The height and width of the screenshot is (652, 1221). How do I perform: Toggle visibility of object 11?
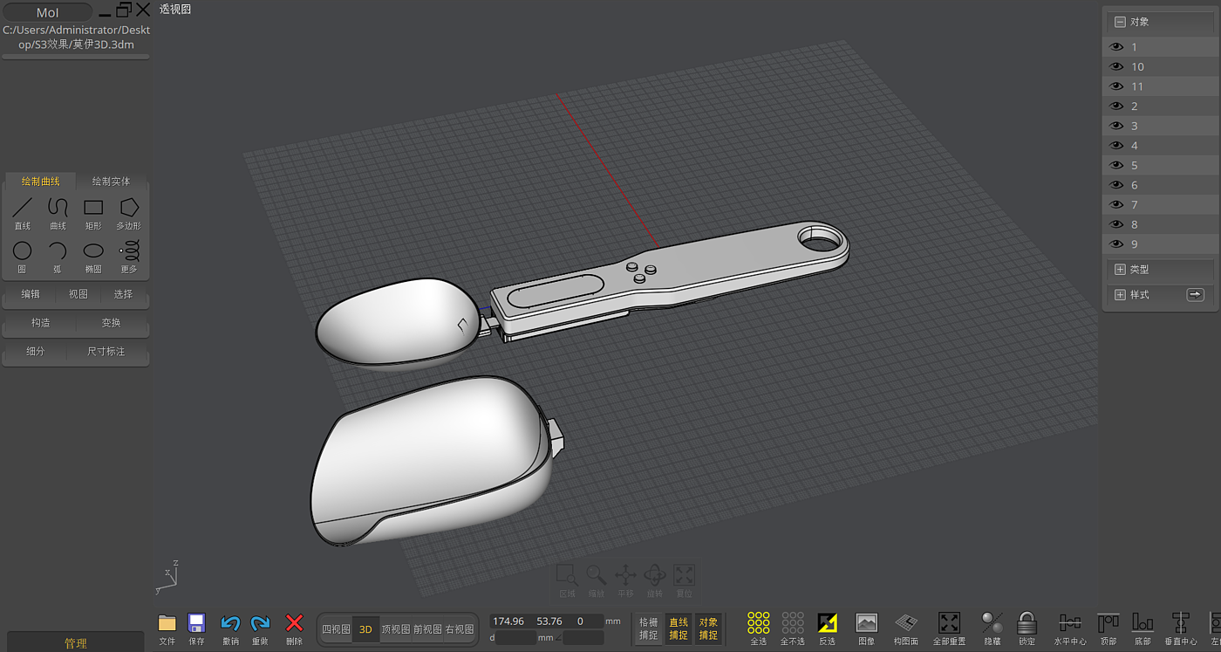tap(1115, 86)
